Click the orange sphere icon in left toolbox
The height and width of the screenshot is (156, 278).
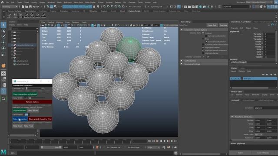click(3, 66)
